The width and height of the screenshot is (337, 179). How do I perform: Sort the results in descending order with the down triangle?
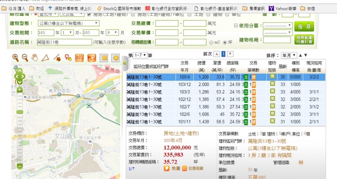tap(306, 55)
